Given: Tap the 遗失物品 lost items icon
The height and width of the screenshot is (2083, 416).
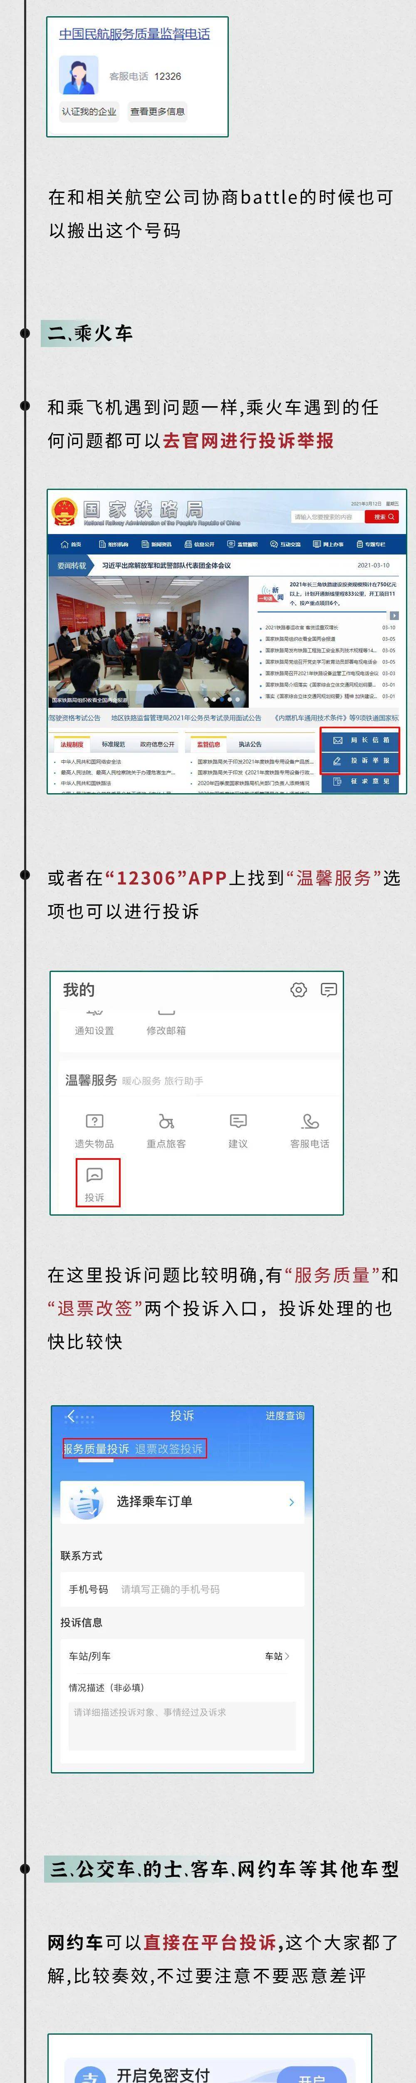Looking at the screenshot, I should coord(94,1121).
